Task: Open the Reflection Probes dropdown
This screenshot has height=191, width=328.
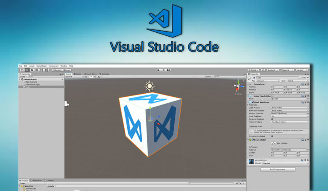Action: pyautogui.click(x=290, y=110)
